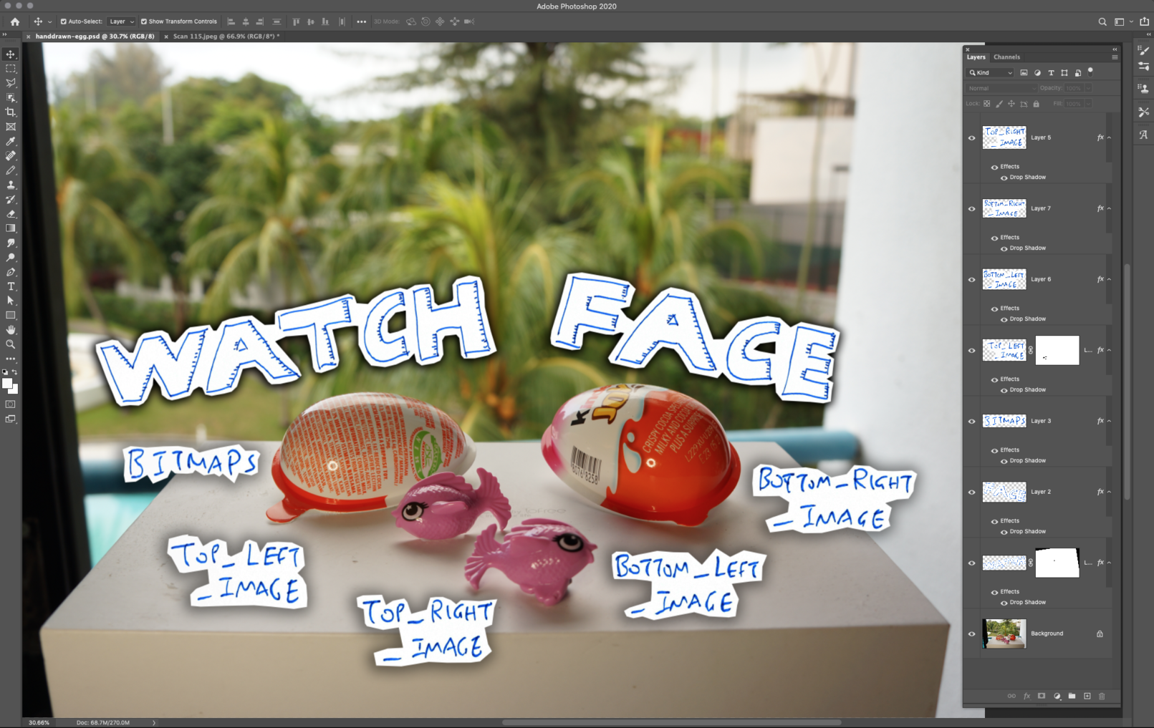Switch to Scan 115.jpeg document tab

click(224, 37)
